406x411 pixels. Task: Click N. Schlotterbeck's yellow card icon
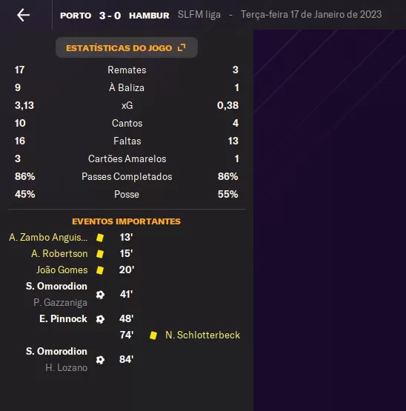tap(153, 335)
